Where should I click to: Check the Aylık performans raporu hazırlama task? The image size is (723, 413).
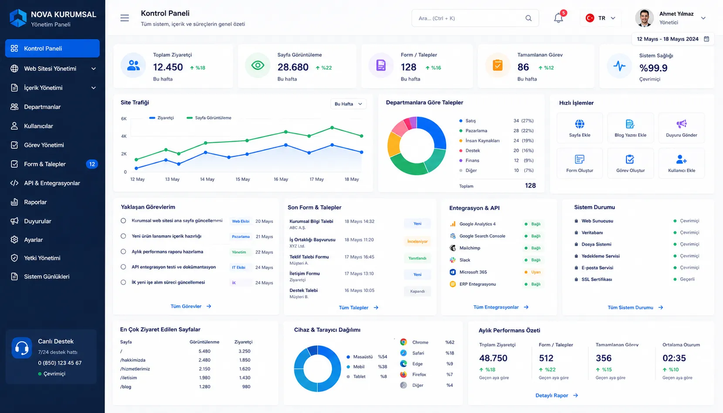tap(123, 252)
